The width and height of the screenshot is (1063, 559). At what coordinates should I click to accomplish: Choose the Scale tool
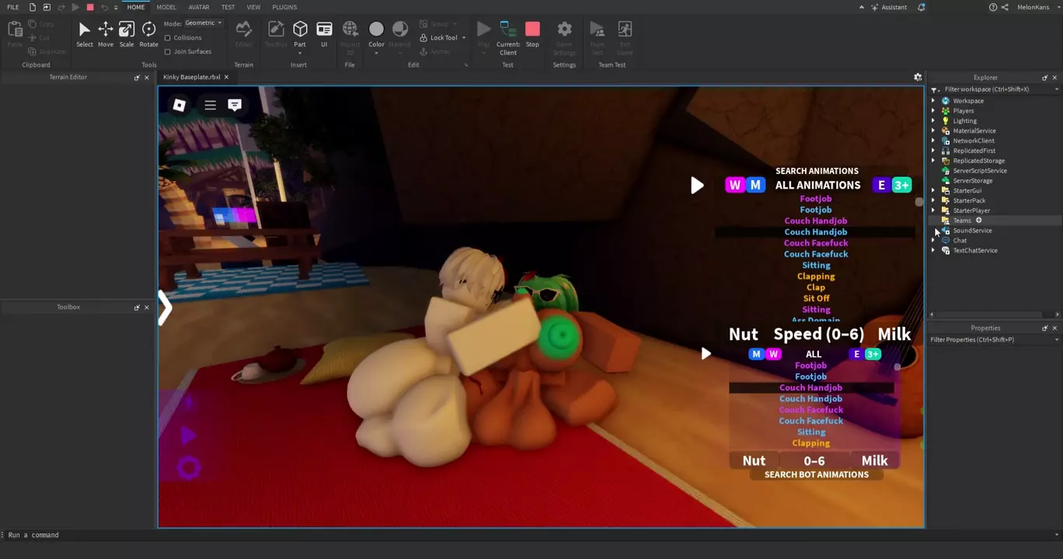(126, 34)
